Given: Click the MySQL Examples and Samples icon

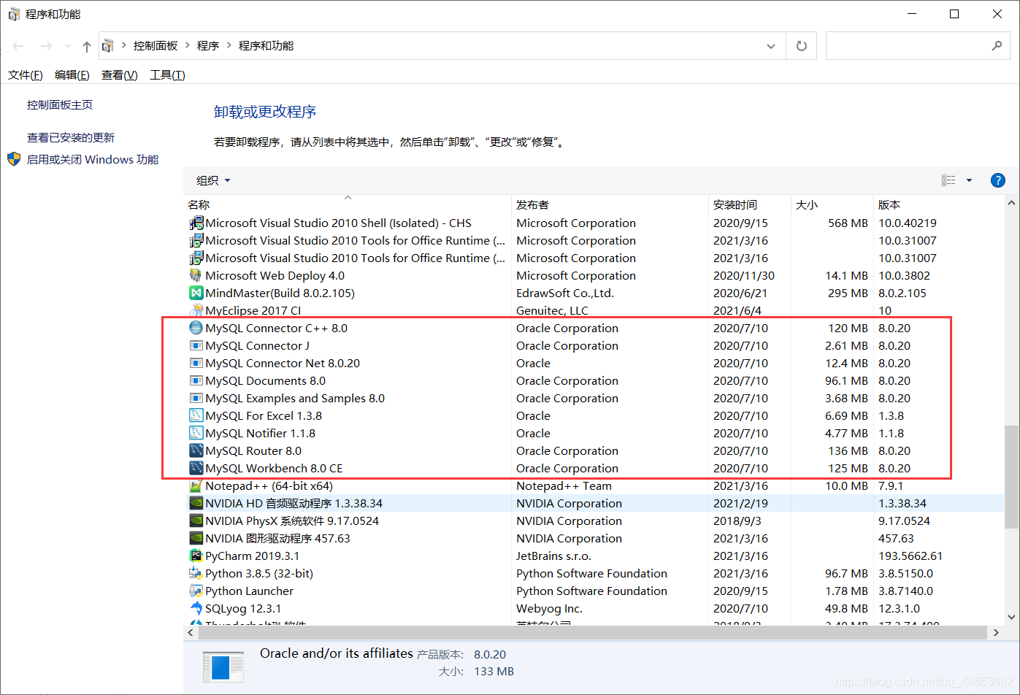Looking at the screenshot, I should click(196, 398).
